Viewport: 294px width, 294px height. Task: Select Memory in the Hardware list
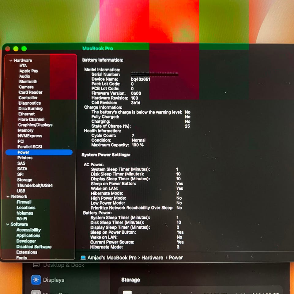pyautogui.click(x=25, y=130)
